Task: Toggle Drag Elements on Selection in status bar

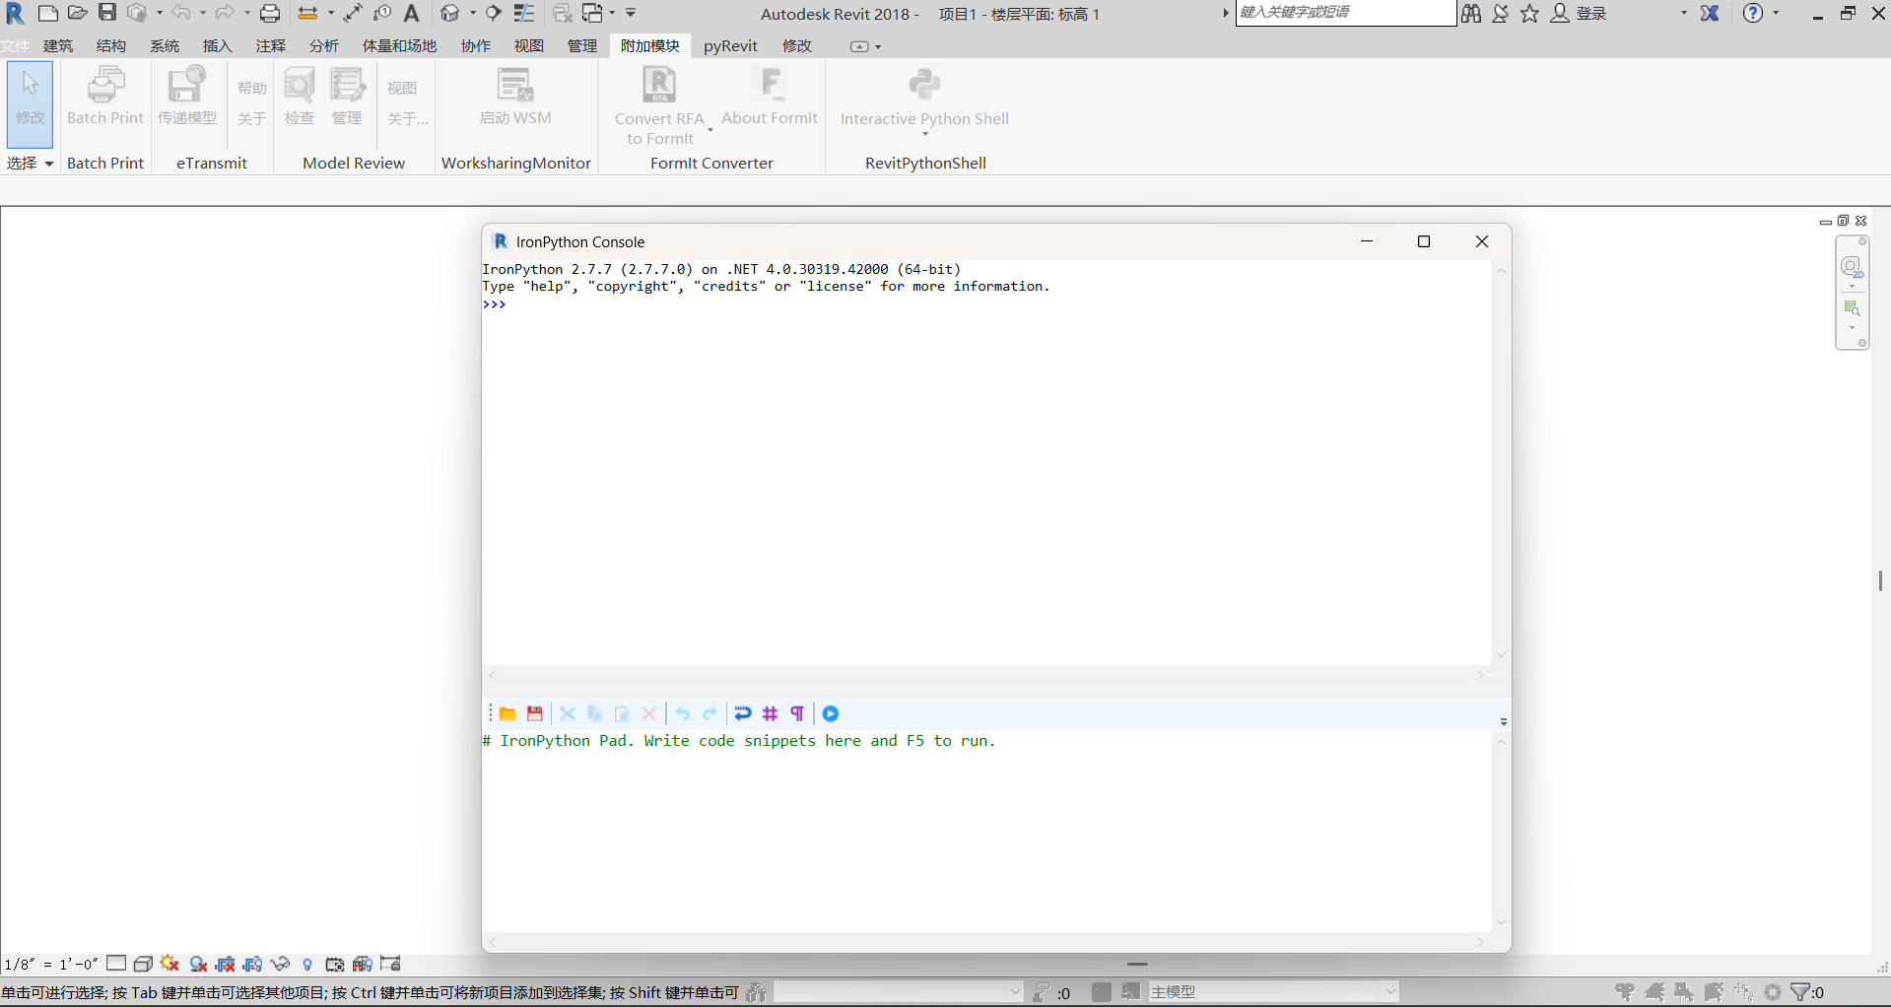Action: 1743,992
